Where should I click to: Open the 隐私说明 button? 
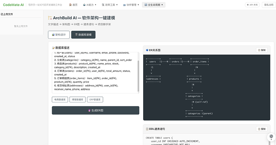(x=269, y=5)
